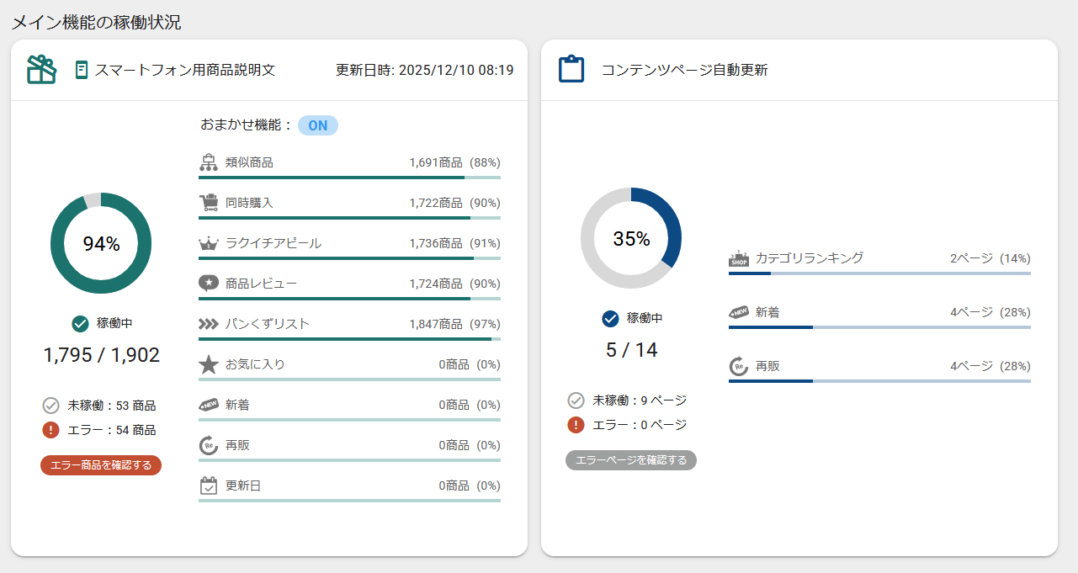
Task: Click the 94% donut chart
Action: [x=101, y=244]
